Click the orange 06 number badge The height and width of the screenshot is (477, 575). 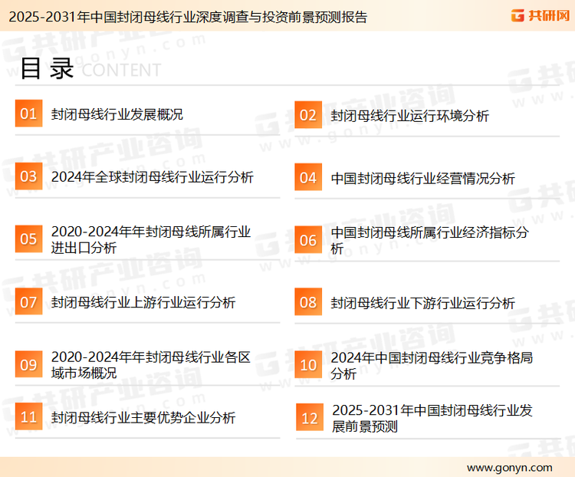pyautogui.click(x=308, y=240)
